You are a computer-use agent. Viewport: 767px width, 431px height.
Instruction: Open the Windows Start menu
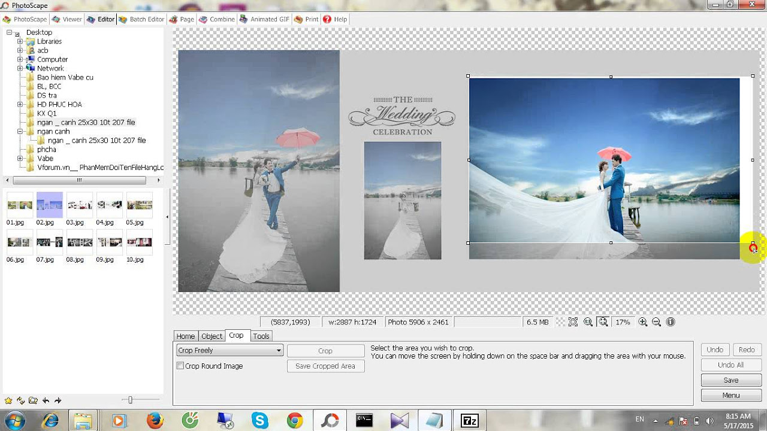[14, 420]
